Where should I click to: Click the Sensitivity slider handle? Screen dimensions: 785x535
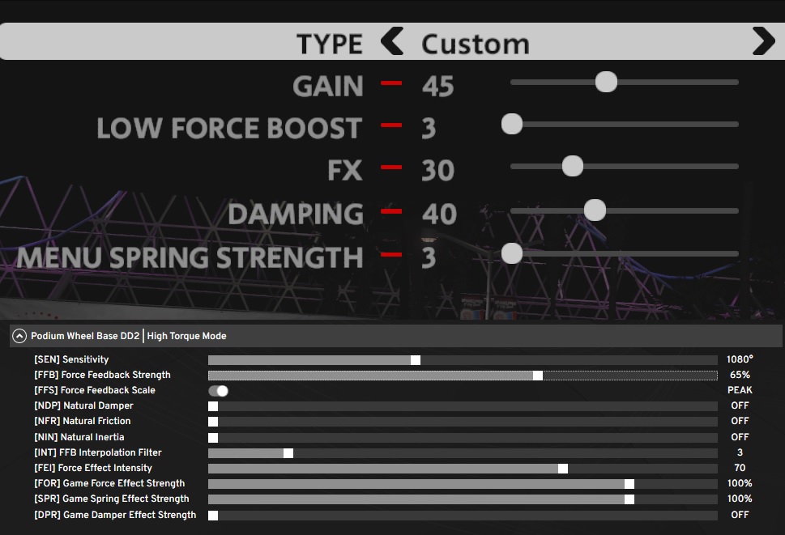[416, 360]
